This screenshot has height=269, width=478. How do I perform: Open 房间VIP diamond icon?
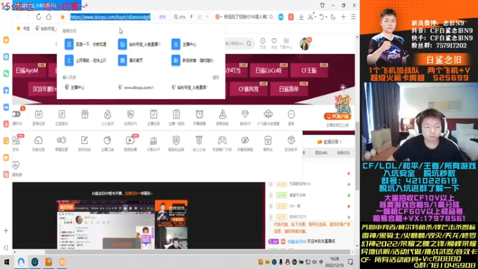(x=245, y=114)
